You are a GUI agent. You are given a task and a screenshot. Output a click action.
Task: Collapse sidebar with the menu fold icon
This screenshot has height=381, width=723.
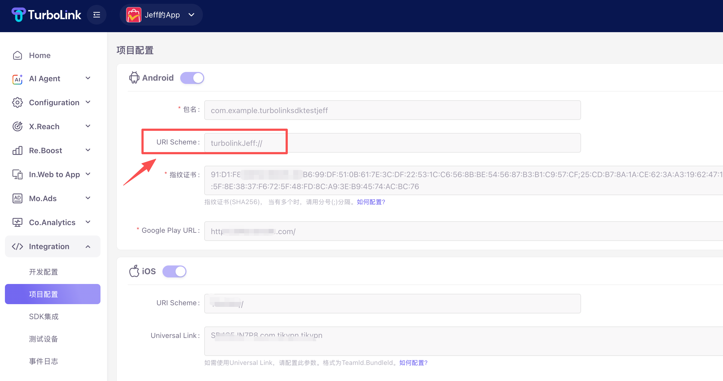(x=97, y=15)
